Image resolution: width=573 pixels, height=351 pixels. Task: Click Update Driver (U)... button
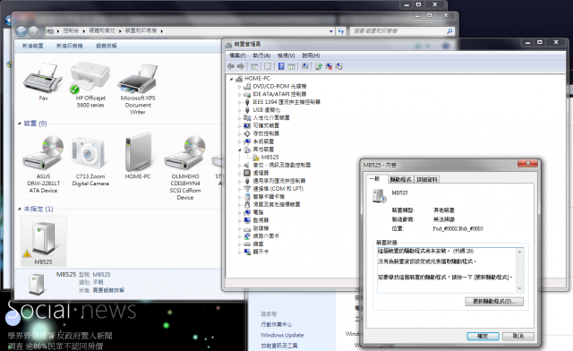pos(494,302)
